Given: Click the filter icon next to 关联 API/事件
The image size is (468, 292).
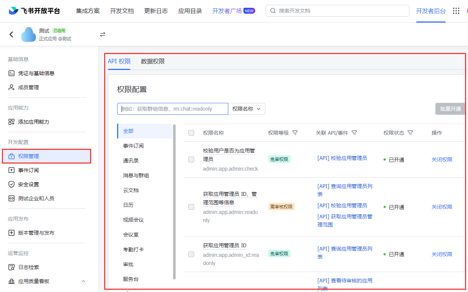Looking at the screenshot, I should click(354, 133).
